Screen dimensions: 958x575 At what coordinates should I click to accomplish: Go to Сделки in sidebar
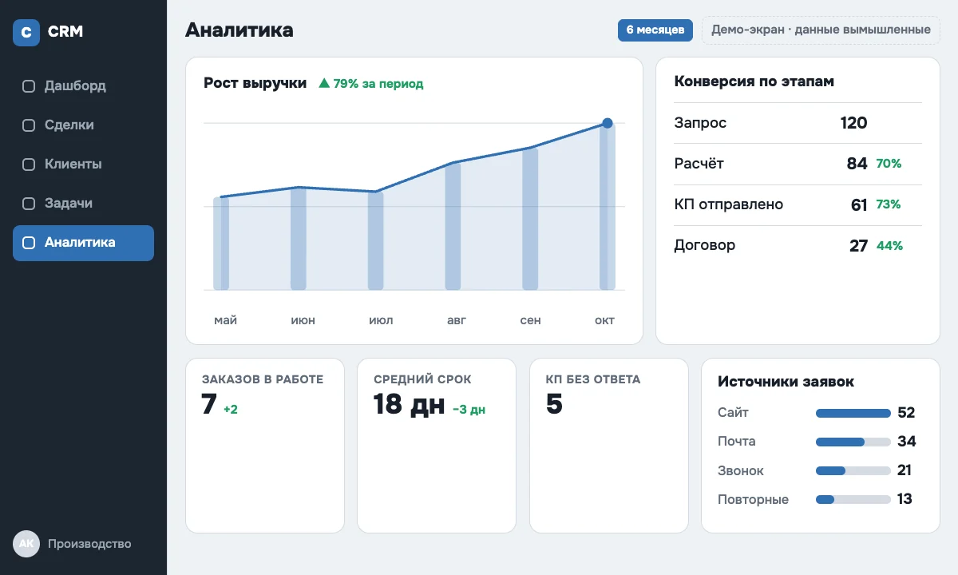tap(83, 125)
